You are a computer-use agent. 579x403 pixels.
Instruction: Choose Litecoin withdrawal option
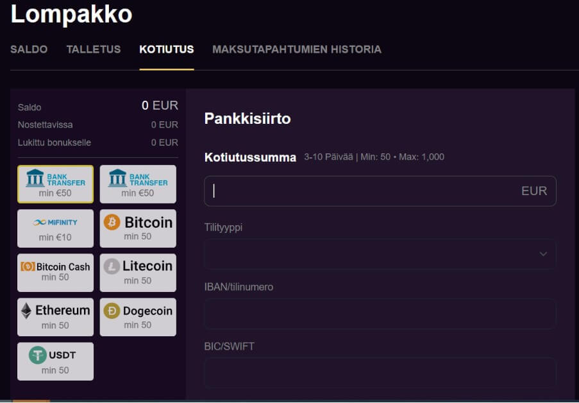coord(138,272)
